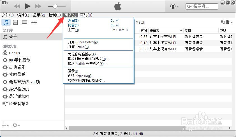The height and width of the screenshot is (137, 236).
Task: Open the 歌曲 view dropdown
Action: point(227,22)
